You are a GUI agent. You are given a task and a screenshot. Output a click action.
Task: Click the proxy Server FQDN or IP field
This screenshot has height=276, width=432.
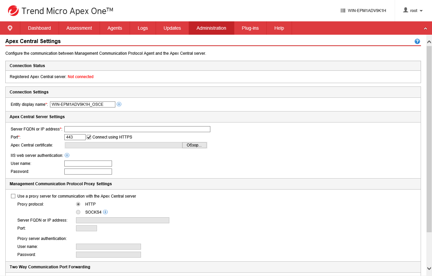(123, 220)
